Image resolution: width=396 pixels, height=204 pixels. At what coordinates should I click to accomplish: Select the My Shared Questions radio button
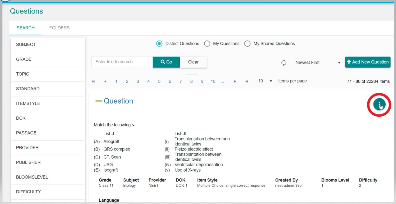point(247,44)
